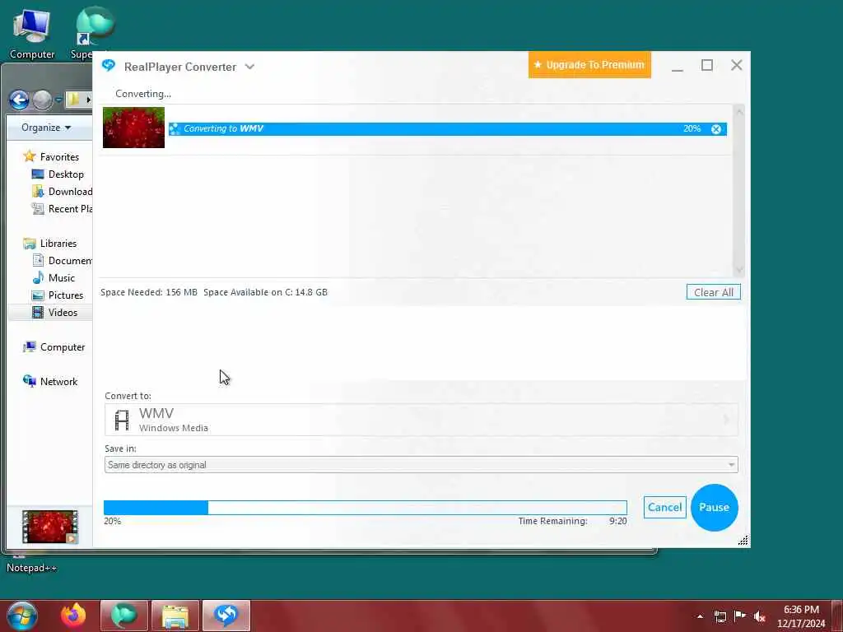
Task: Select Libraries in Explorer navigation pane
Action: pos(50,244)
